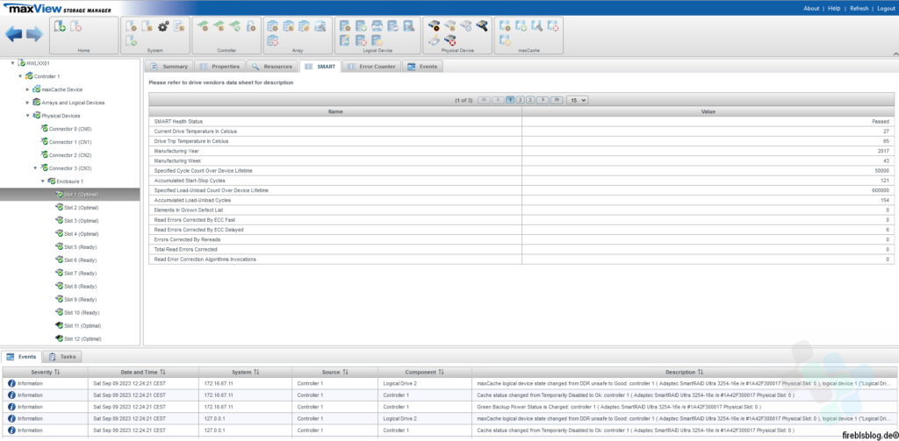Open the Error Counter tab
The width and height of the screenshot is (899, 441).
pyautogui.click(x=371, y=67)
